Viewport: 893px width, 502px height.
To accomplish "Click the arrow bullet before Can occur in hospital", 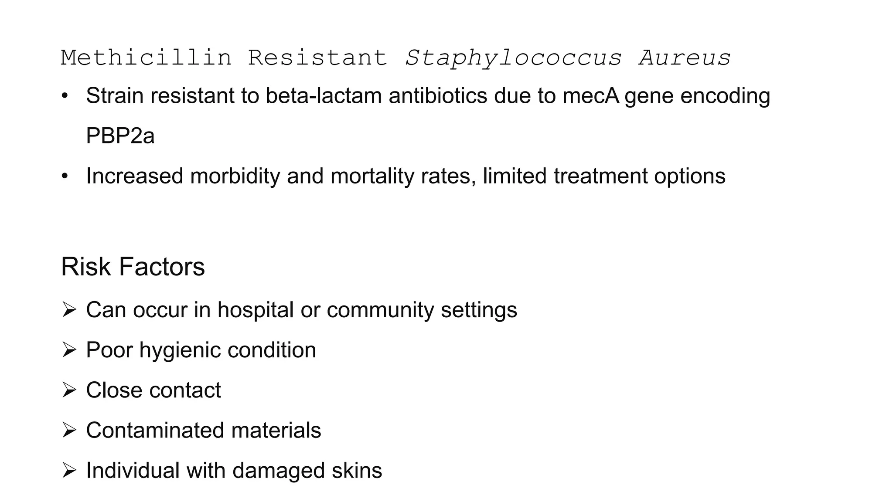I will [x=69, y=310].
